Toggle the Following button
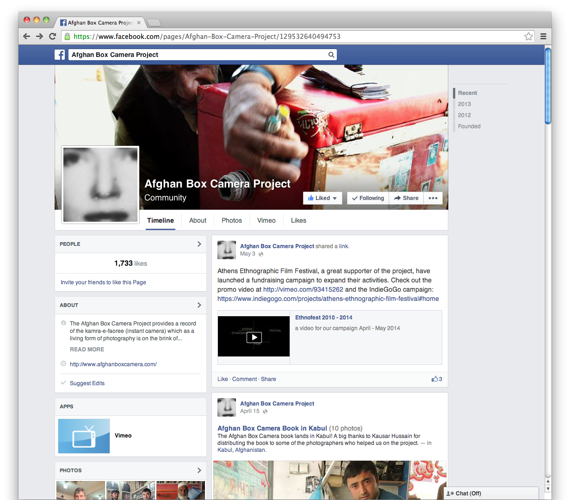This screenshot has height=500, width=570. coord(368,198)
